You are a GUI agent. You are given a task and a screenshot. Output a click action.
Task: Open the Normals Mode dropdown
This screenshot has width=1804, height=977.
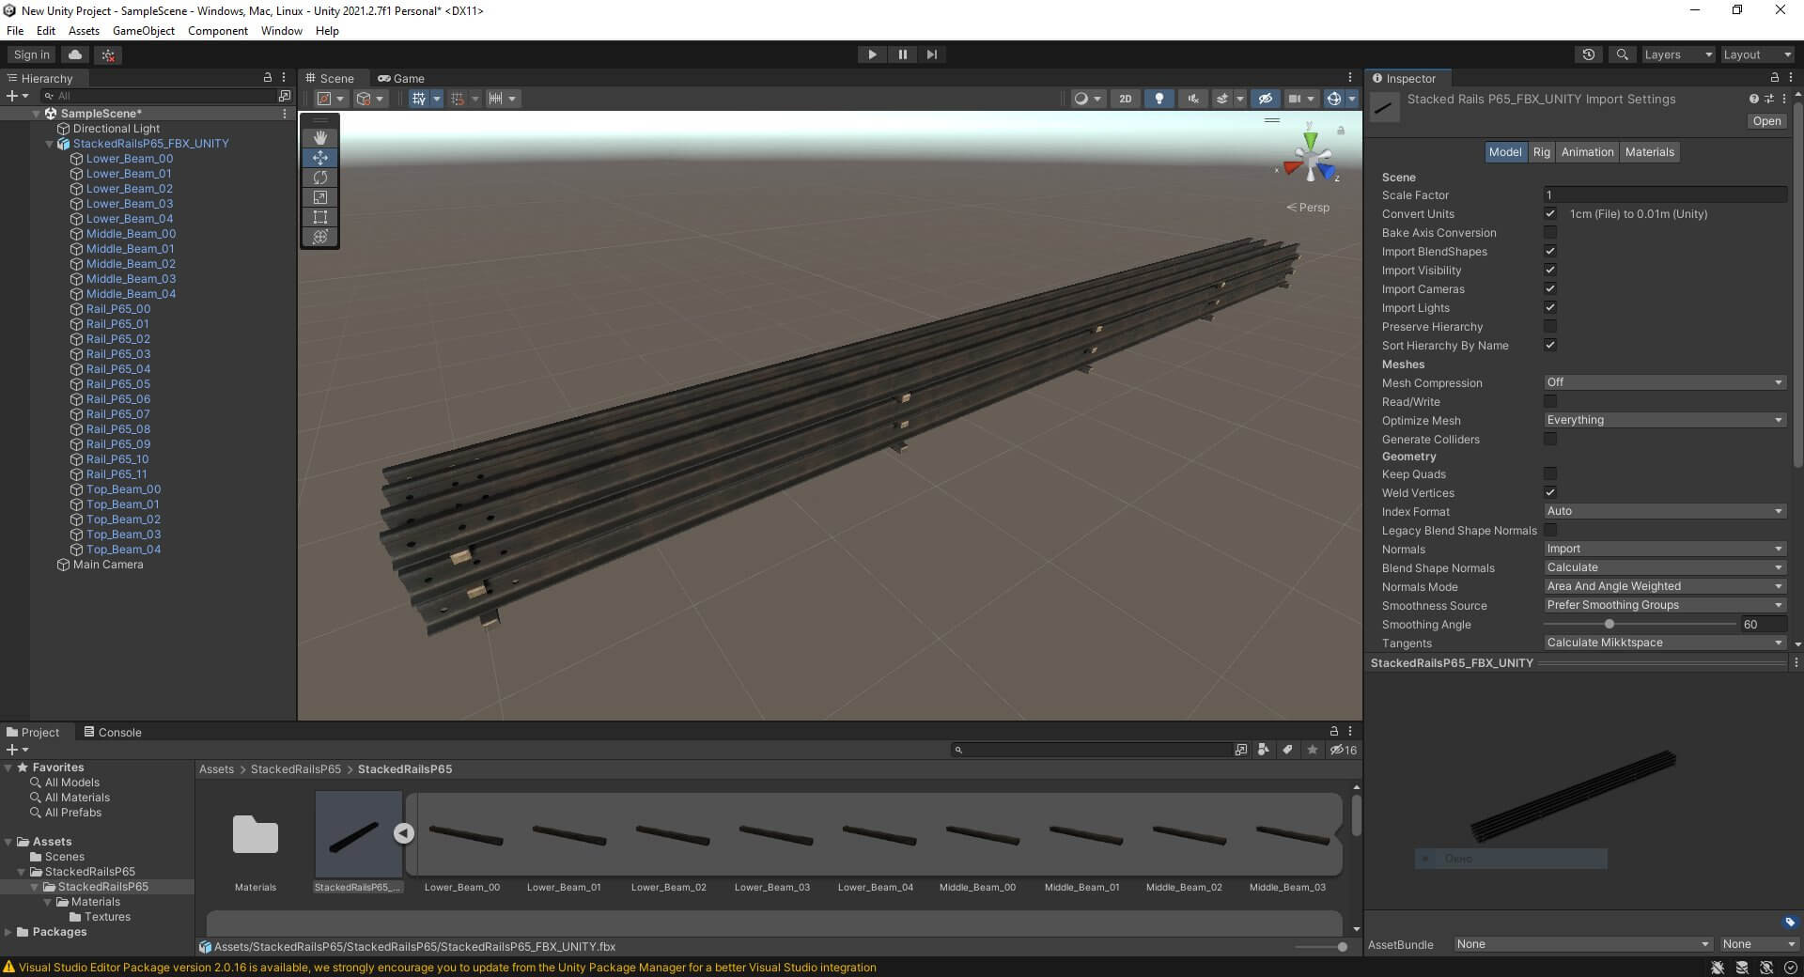tap(1664, 586)
